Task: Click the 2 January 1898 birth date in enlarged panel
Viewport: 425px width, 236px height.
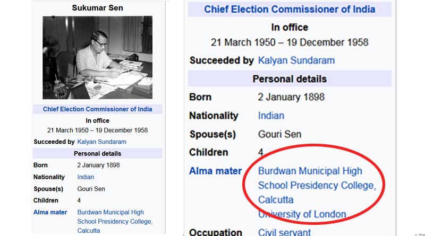Action: tap(291, 97)
